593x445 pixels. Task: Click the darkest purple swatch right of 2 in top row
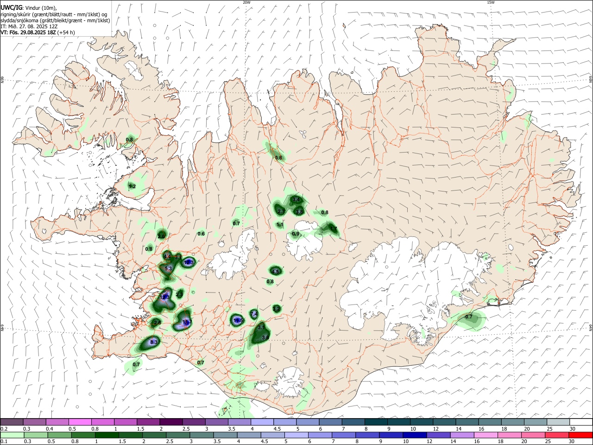click(170, 422)
